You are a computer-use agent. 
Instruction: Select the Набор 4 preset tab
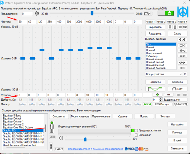pos(182,22)
